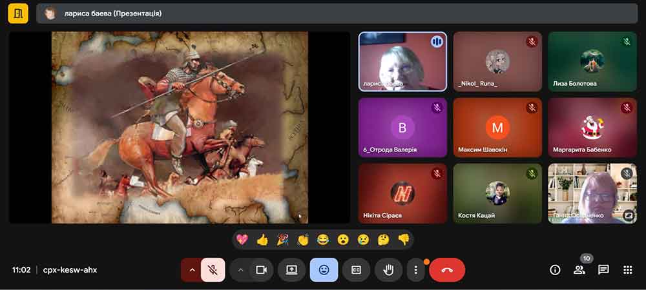Select Костя Кацай participant tile
Viewport: 646px width, 290px height.
tap(497, 193)
